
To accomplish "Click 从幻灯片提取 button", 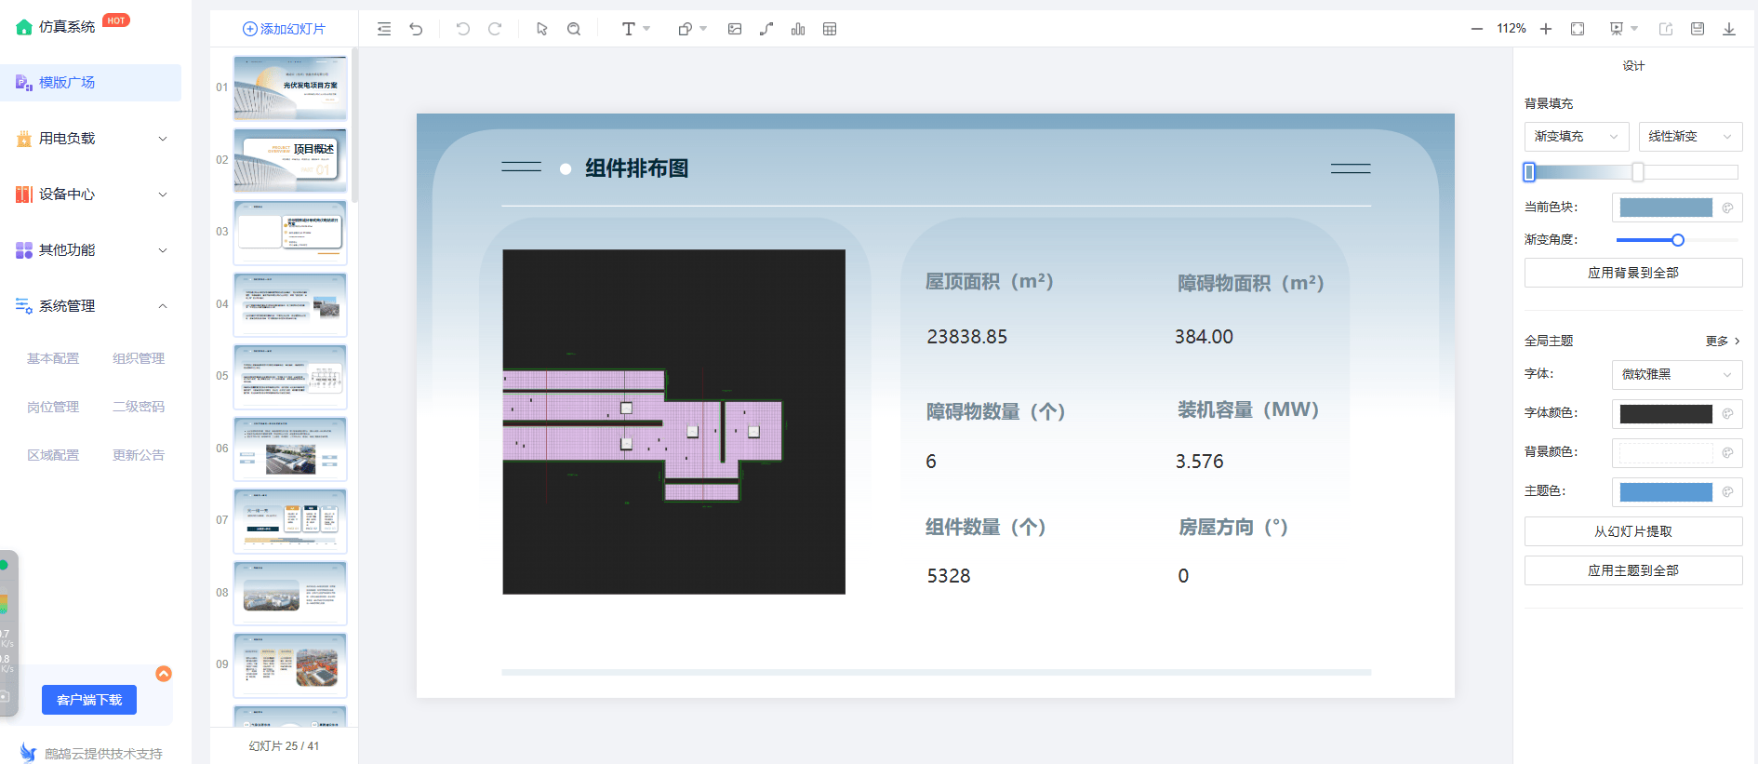I will (1633, 531).
